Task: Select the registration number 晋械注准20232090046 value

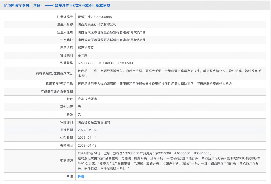Action: 95,17
